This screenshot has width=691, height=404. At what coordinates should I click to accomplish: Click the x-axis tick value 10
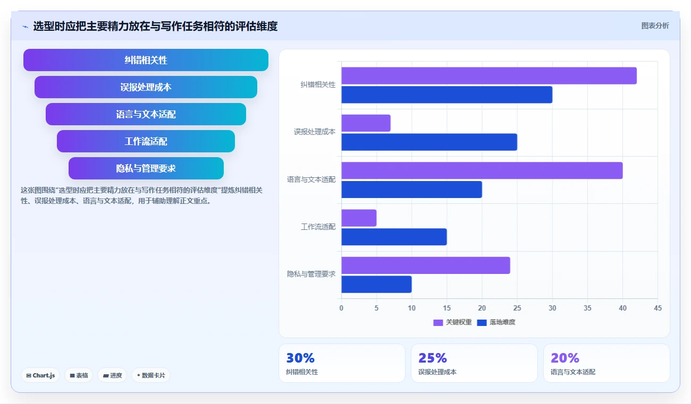[411, 308]
